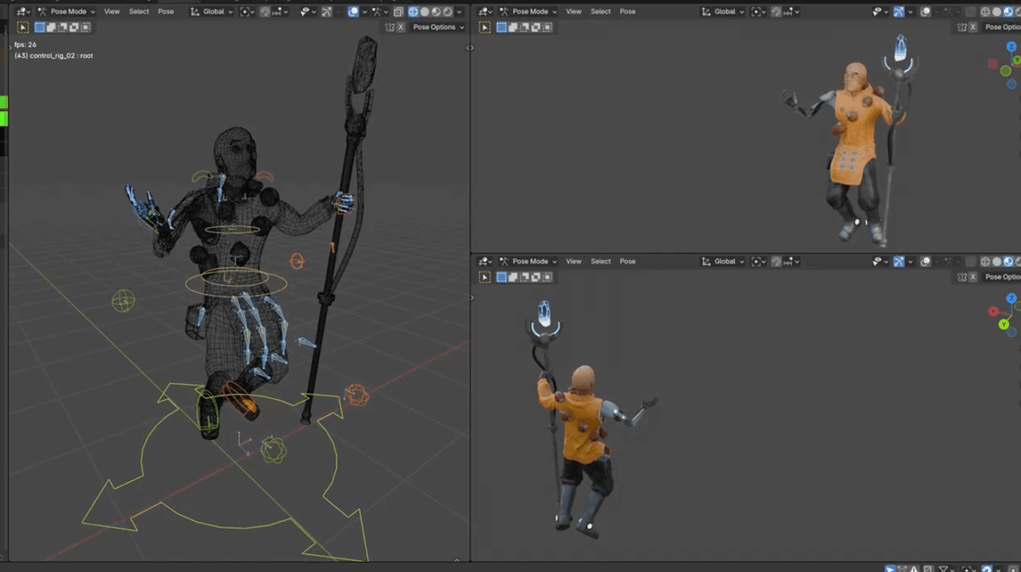Open pivot point dropdown in wireframe viewport

247,12
